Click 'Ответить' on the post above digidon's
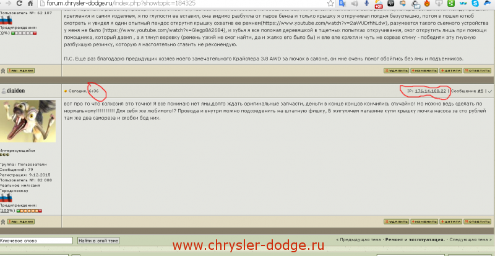This screenshot has height=256, width=495. click(477, 70)
